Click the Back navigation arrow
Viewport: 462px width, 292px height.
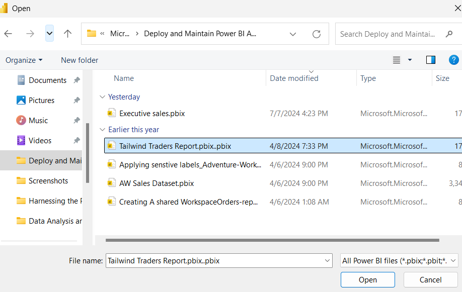click(8, 34)
